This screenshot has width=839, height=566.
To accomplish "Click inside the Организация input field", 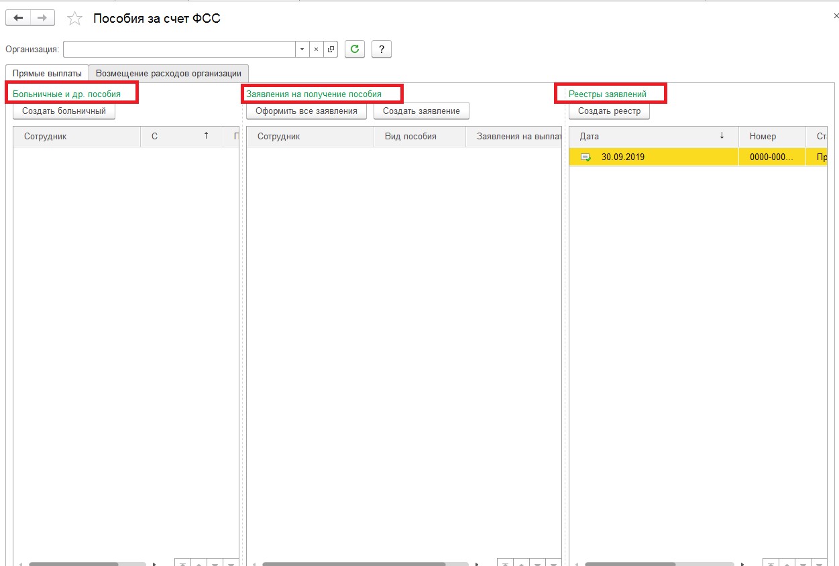I will click(x=178, y=50).
